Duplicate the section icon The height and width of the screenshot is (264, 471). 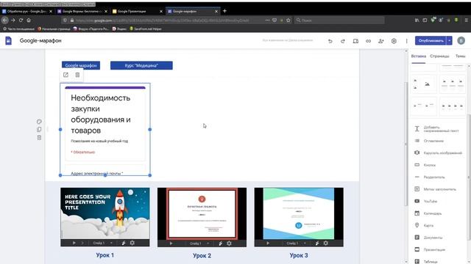click(x=39, y=130)
